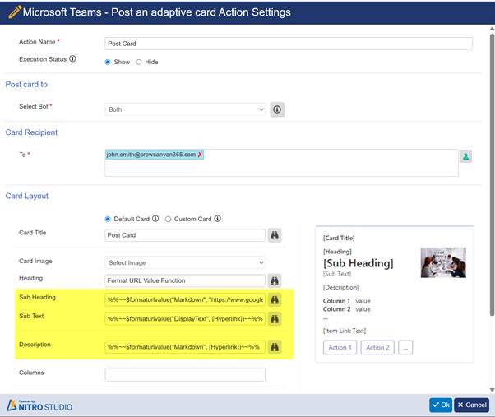Click the Action 1 preview button
495x417 pixels.
click(x=340, y=348)
